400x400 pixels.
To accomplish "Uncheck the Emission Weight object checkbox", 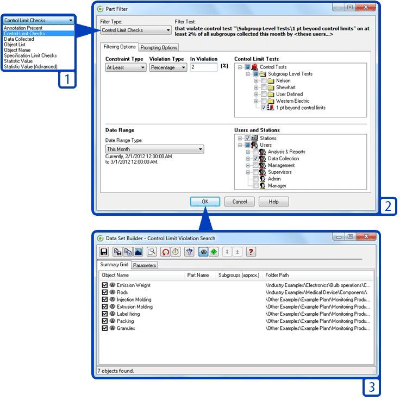I will point(105,285).
